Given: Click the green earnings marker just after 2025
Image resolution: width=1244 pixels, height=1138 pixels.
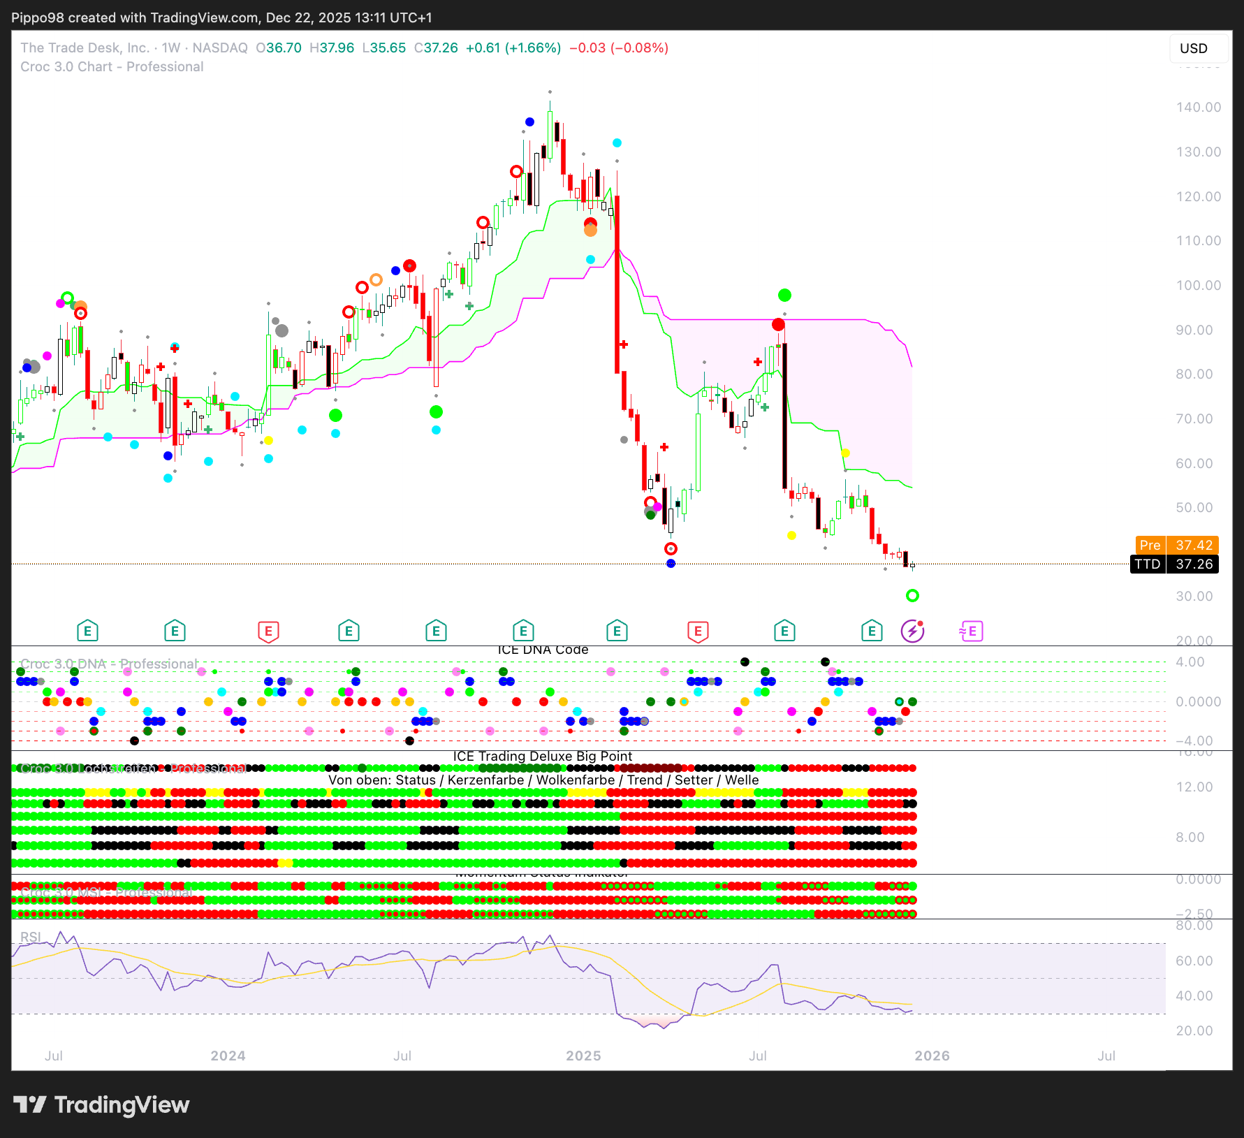Looking at the screenshot, I should click(617, 632).
